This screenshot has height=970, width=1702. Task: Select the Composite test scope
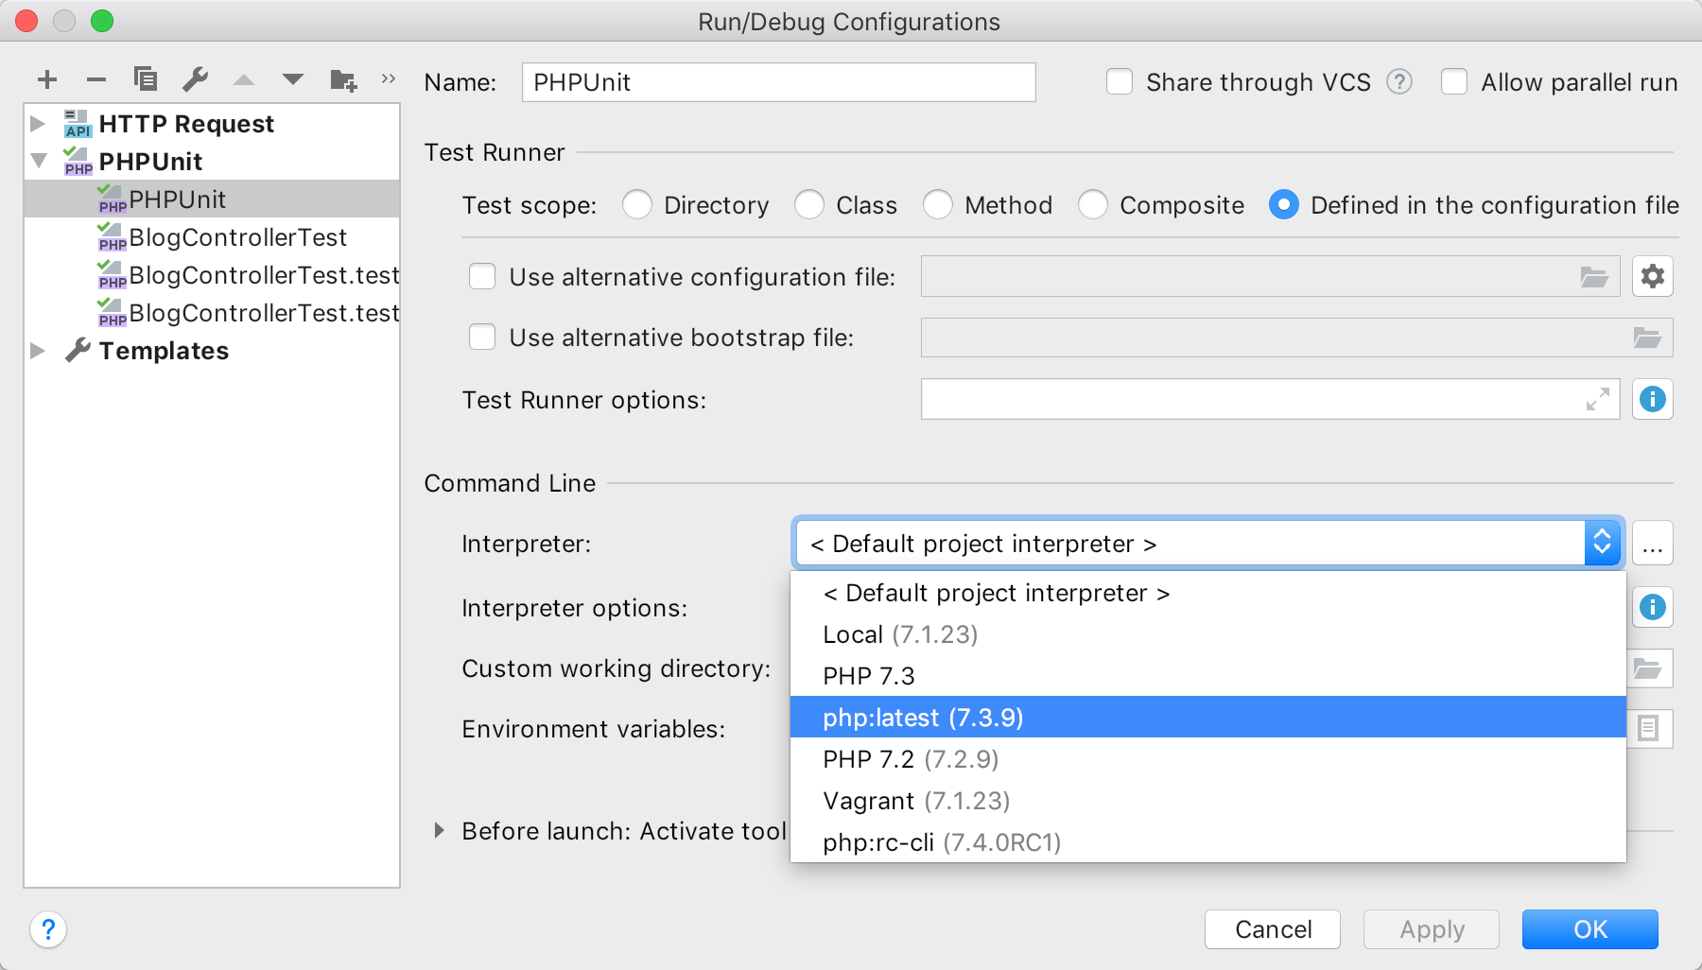click(x=1093, y=205)
